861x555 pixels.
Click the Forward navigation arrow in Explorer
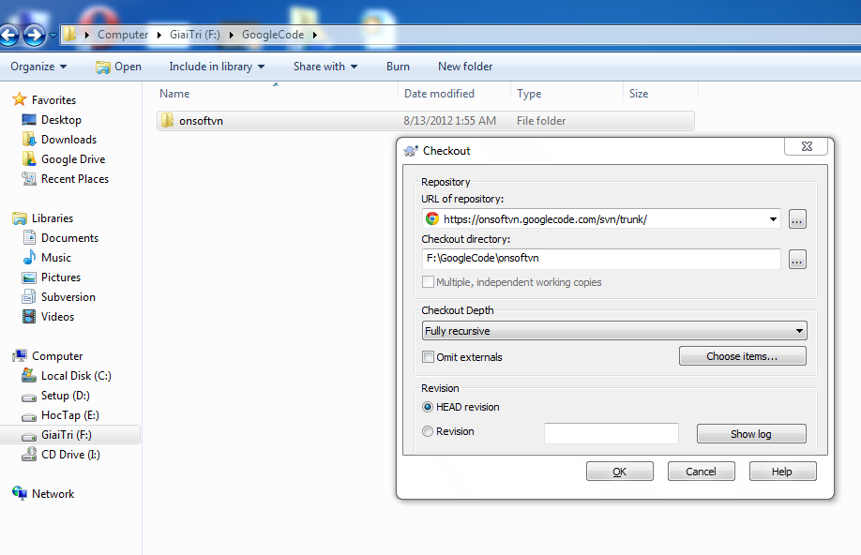(x=35, y=36)
